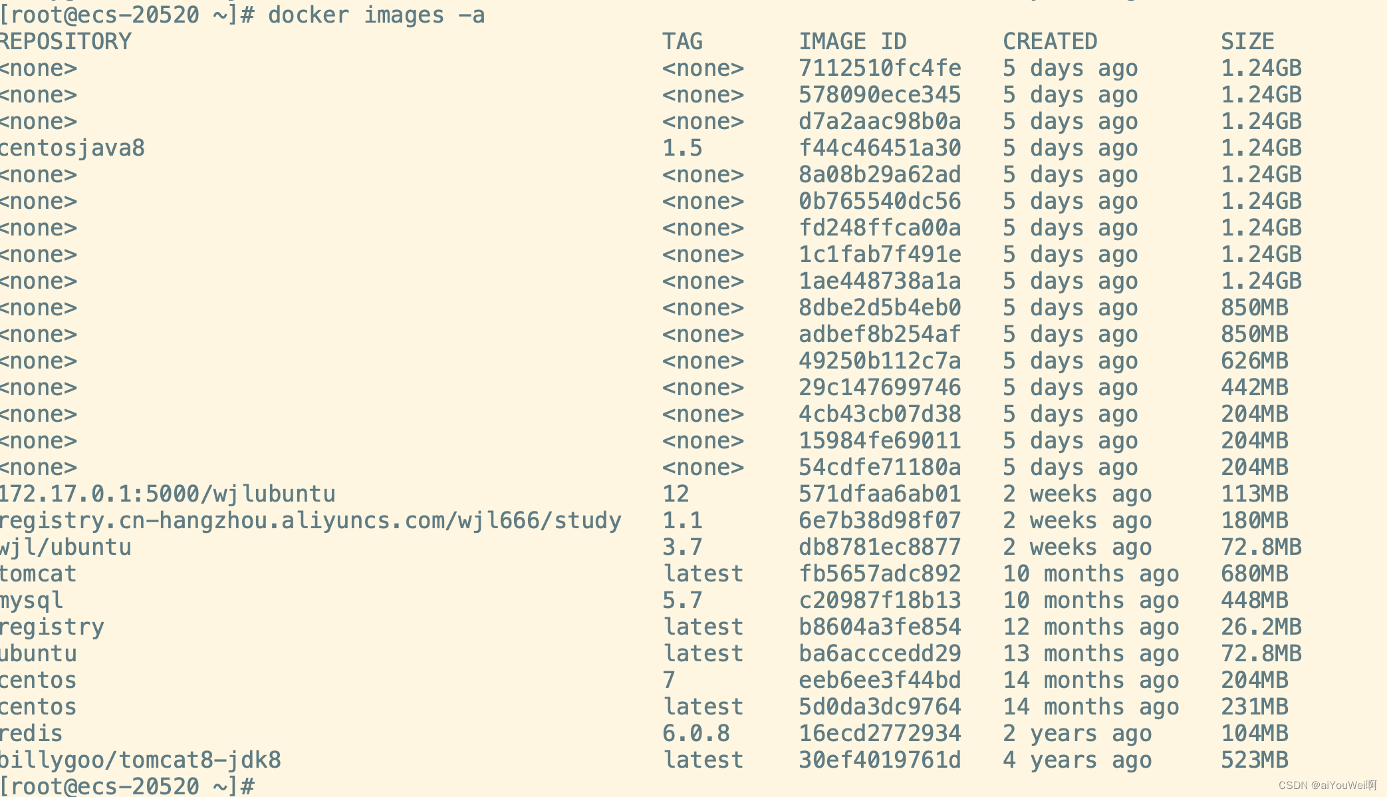Click image ID d7a2aac98b0a
The image size is (1387, 797).
click(880, 121)
